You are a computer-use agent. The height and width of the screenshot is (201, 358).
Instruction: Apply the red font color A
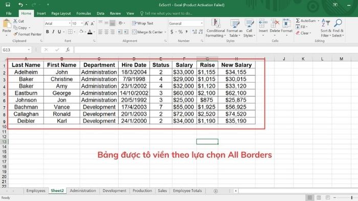(90, 32)
